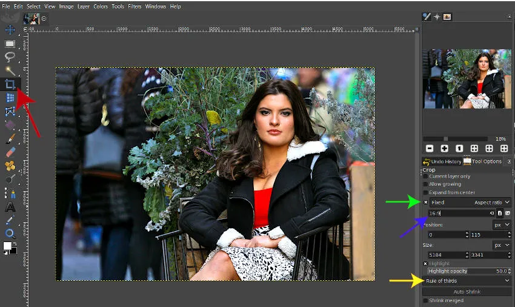Select the Move tool

tap(10, 30)
